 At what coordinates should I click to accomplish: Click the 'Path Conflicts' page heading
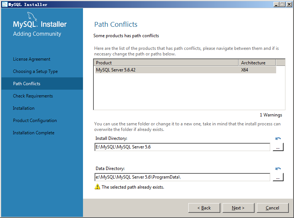coord(116,25)
